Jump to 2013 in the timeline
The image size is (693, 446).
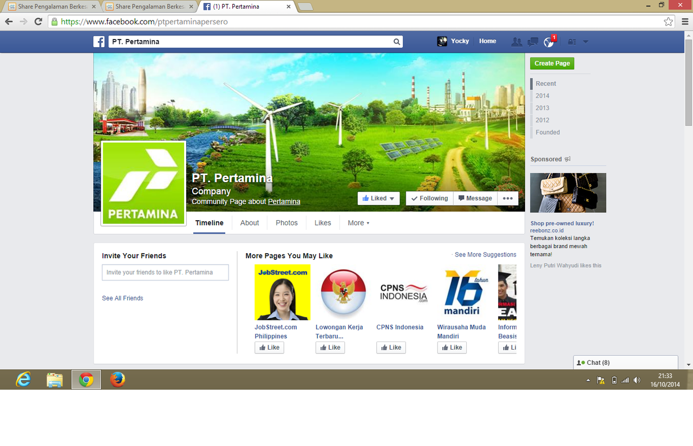542,108
